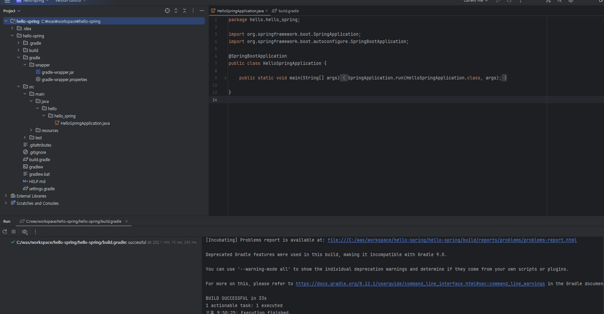Select hello-spring project root in tree
Viewport: 604px width, 314px height.
click(x=104, y=21)
